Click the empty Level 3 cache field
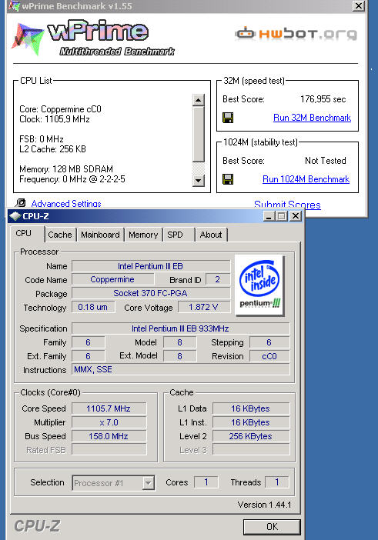Image resolution: width=378 pixels, height=540 pixels. coord(251,449)
